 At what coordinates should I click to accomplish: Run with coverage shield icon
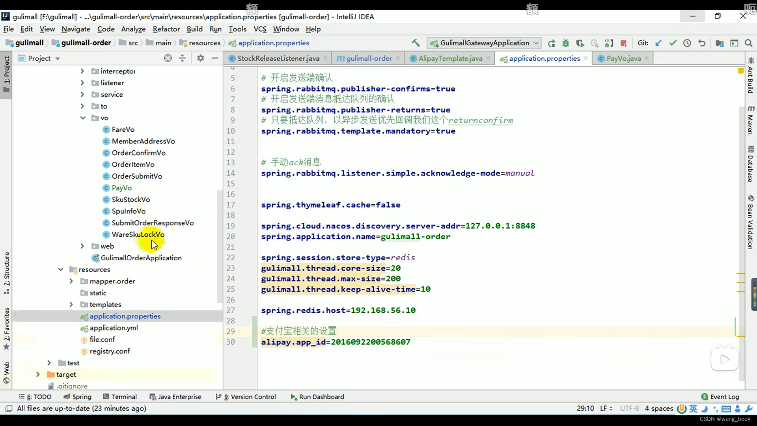(580, 43)
